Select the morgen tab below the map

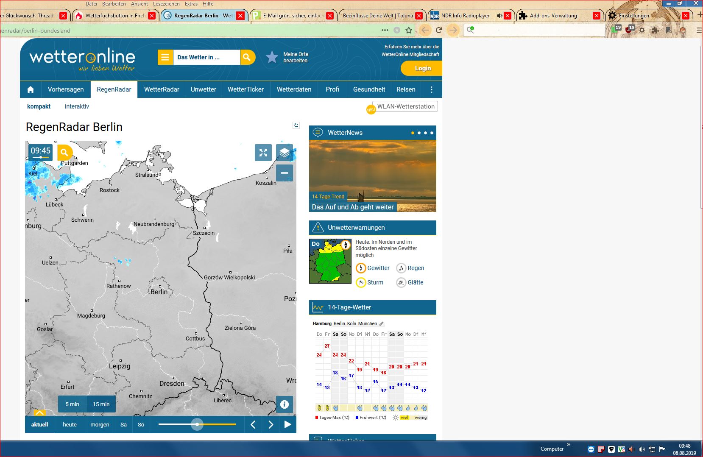click(100, 424)
